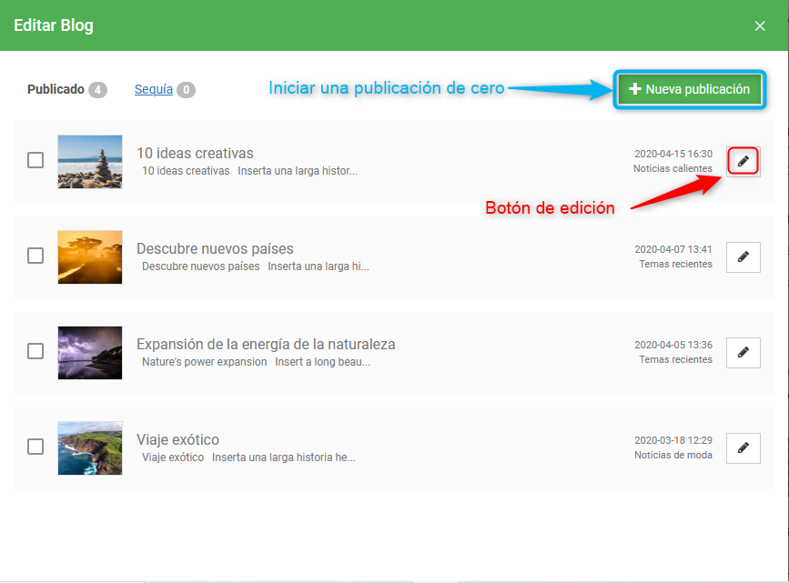Click the excerpt Insert a long beau...
The height and width of the screenshot is (583, 789).
(322, 362)
